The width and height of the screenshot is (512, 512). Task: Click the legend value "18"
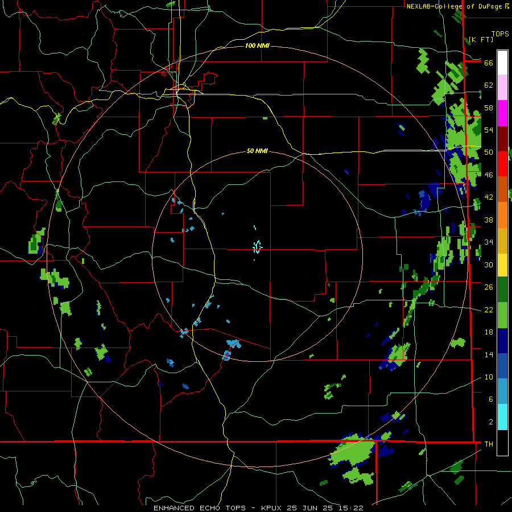pos(489,332)
